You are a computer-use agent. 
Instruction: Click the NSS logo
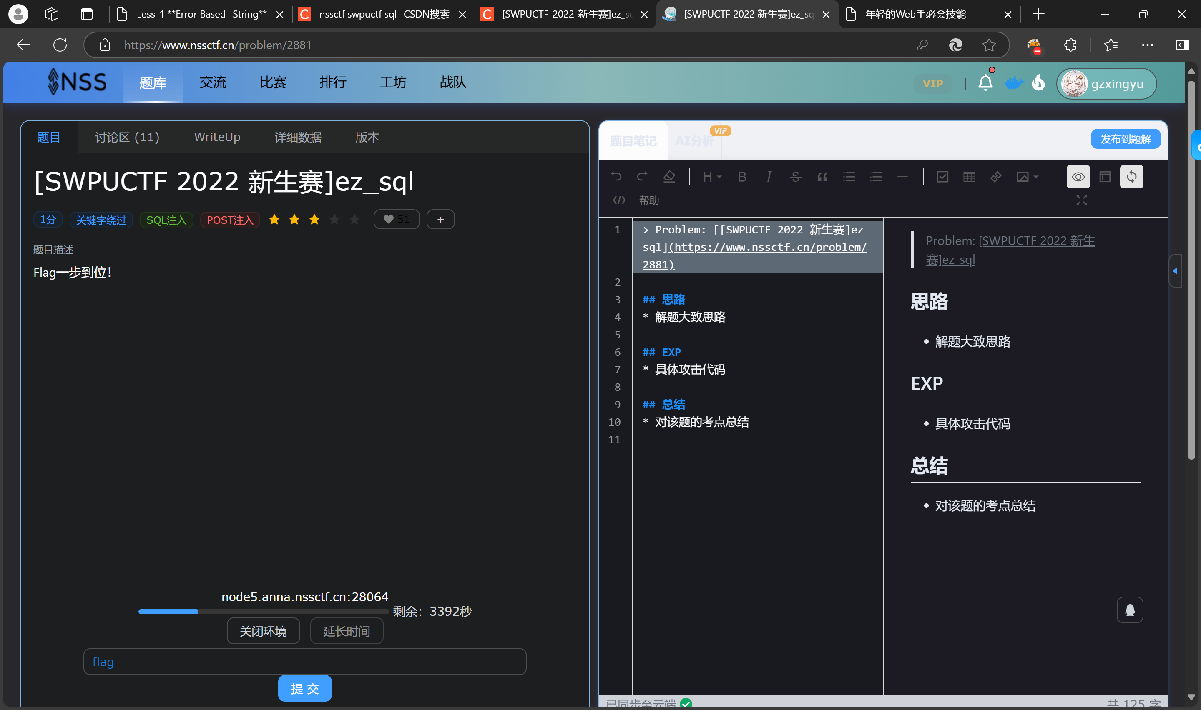tap(77, 82)
